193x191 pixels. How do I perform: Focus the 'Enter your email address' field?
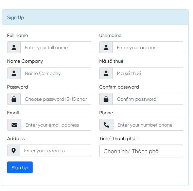point(56,125)
